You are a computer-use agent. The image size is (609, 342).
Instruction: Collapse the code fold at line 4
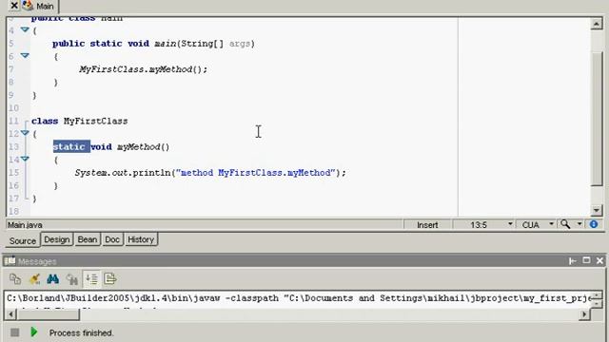point(25,29)
